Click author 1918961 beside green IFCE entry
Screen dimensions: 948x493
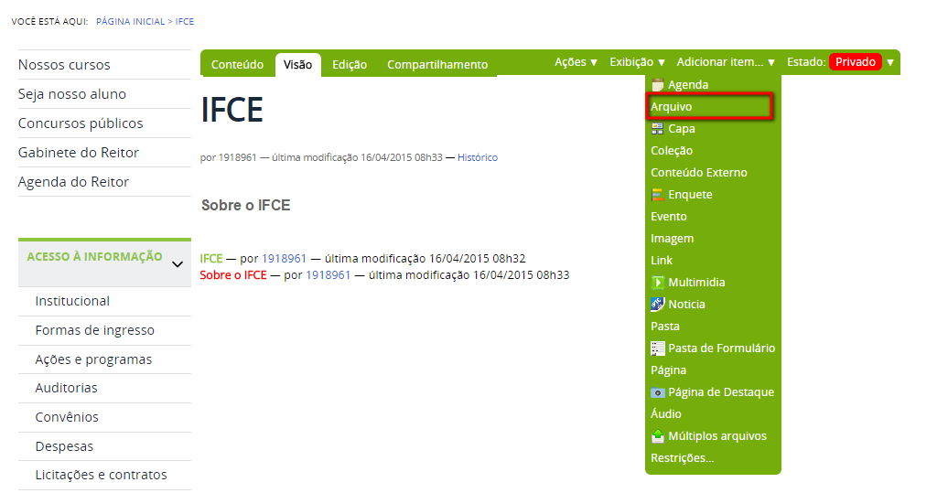point(284,259)
